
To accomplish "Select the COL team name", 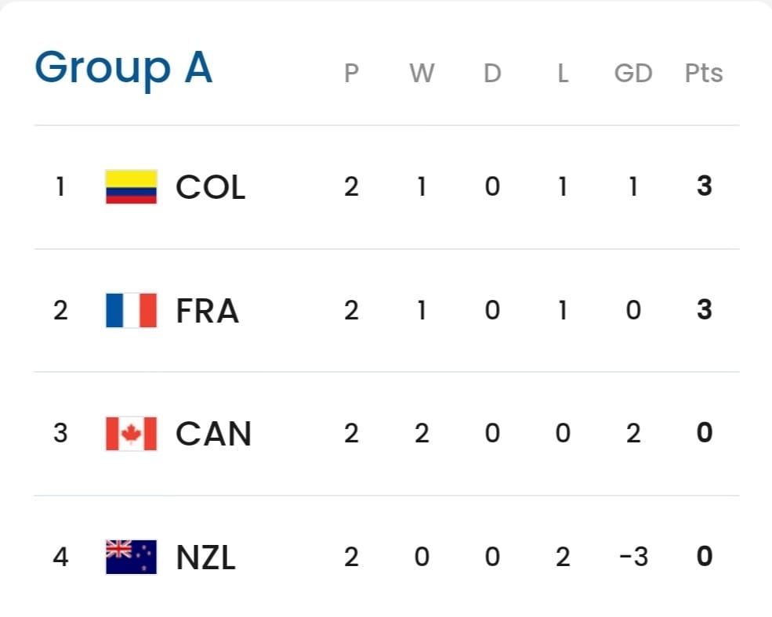I will 210,187.
